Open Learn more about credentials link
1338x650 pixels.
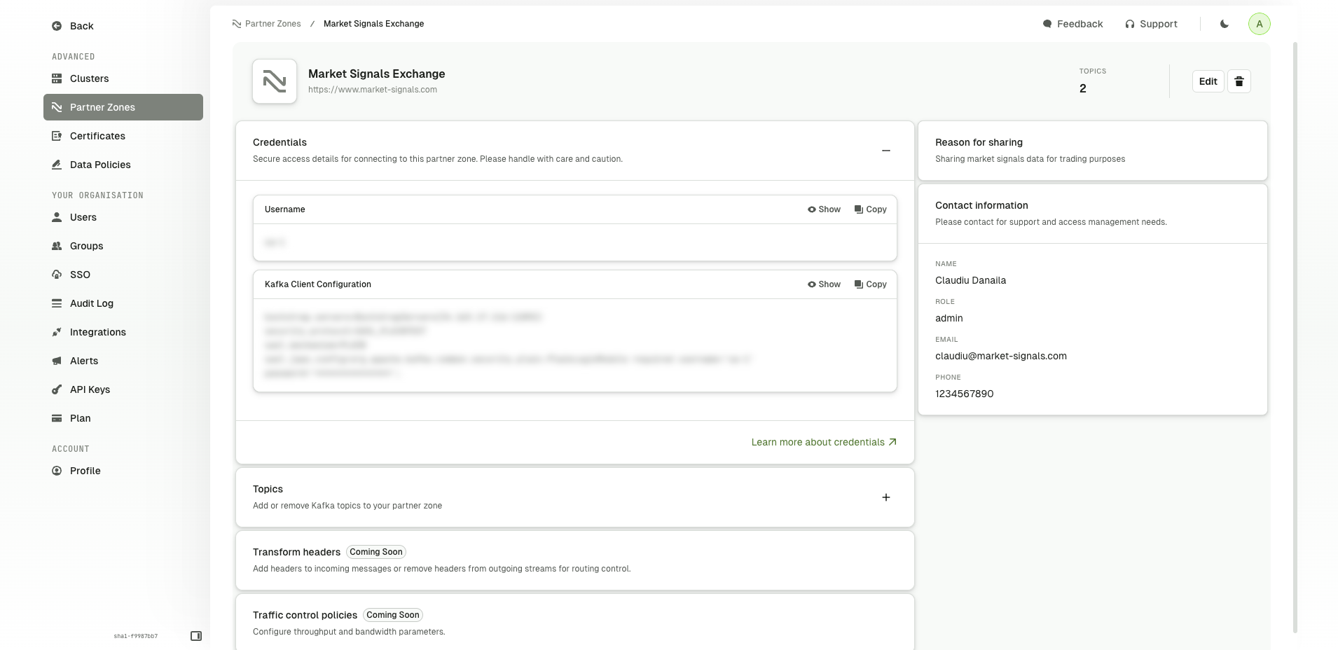[824, 442]
